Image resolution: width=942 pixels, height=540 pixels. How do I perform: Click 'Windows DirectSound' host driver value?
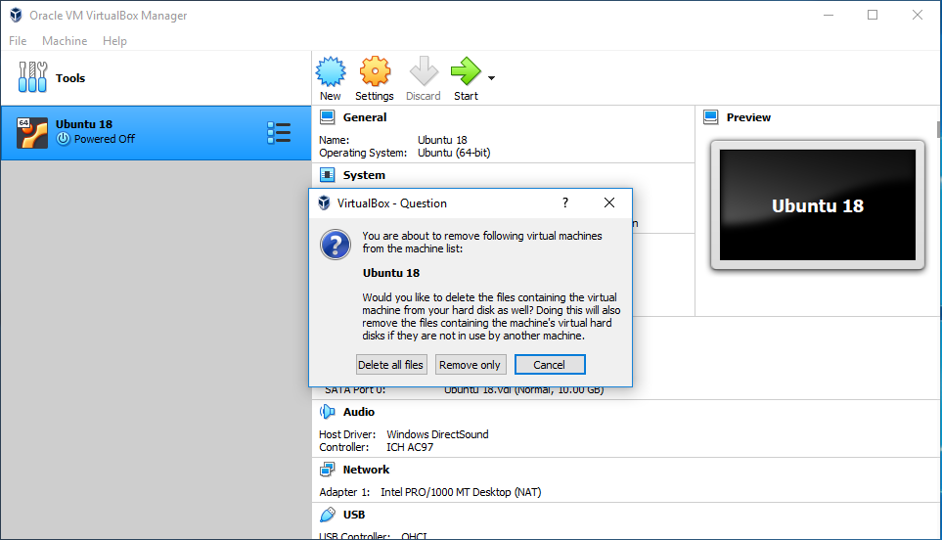coord(437,434)
